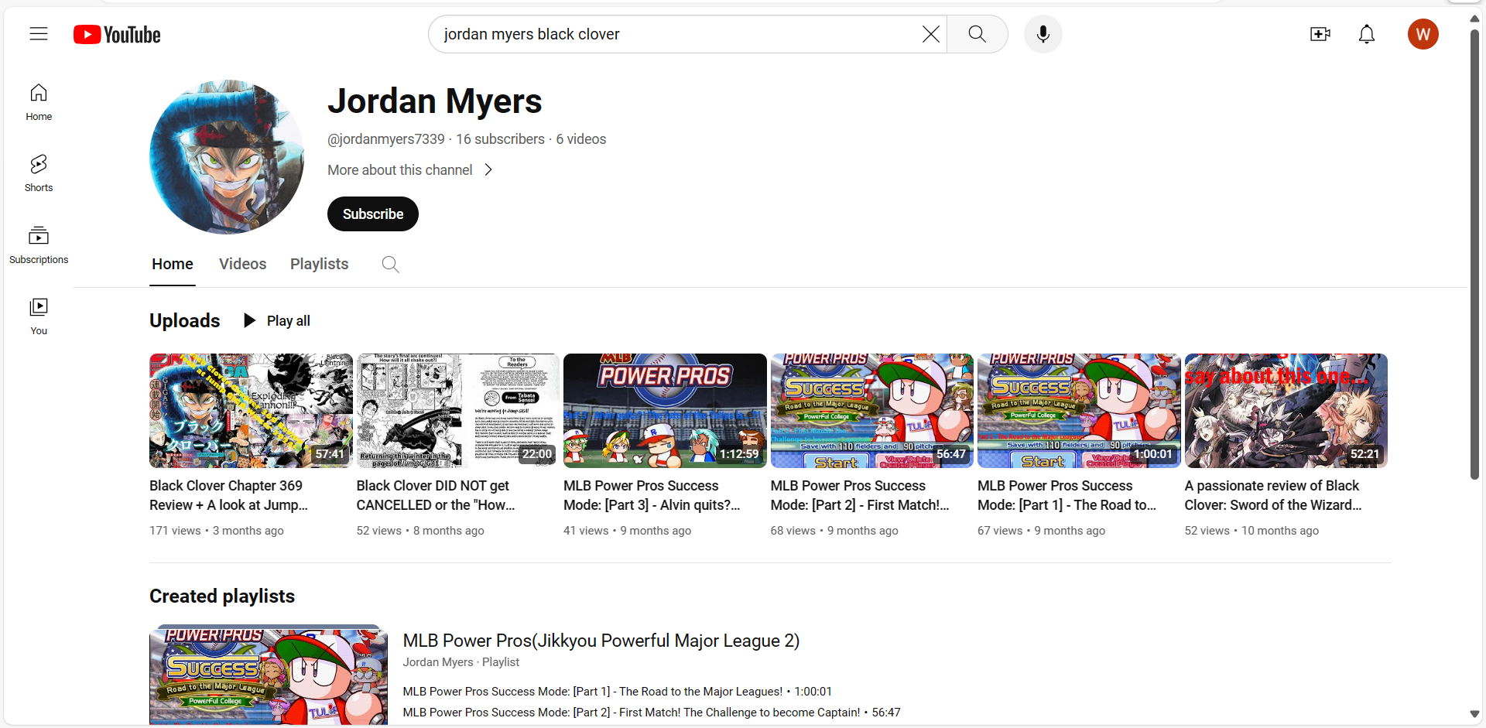Open the Black Clover Chapter 369 Review video

250,410
